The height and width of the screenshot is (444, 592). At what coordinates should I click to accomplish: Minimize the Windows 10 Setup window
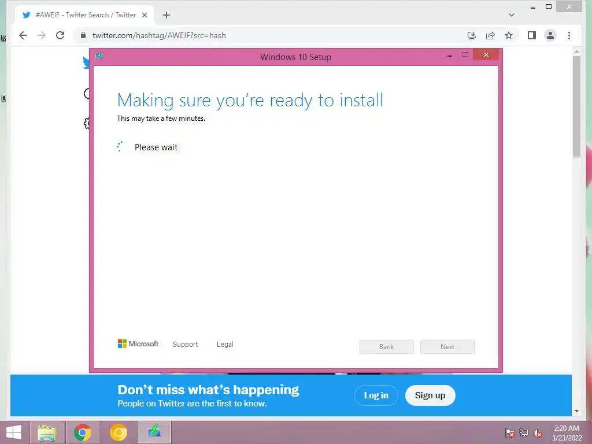pos(450,56)
